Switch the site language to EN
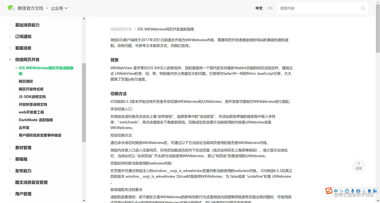The height and width of the screenshot is (203, 380). click(x=270, y=8)
